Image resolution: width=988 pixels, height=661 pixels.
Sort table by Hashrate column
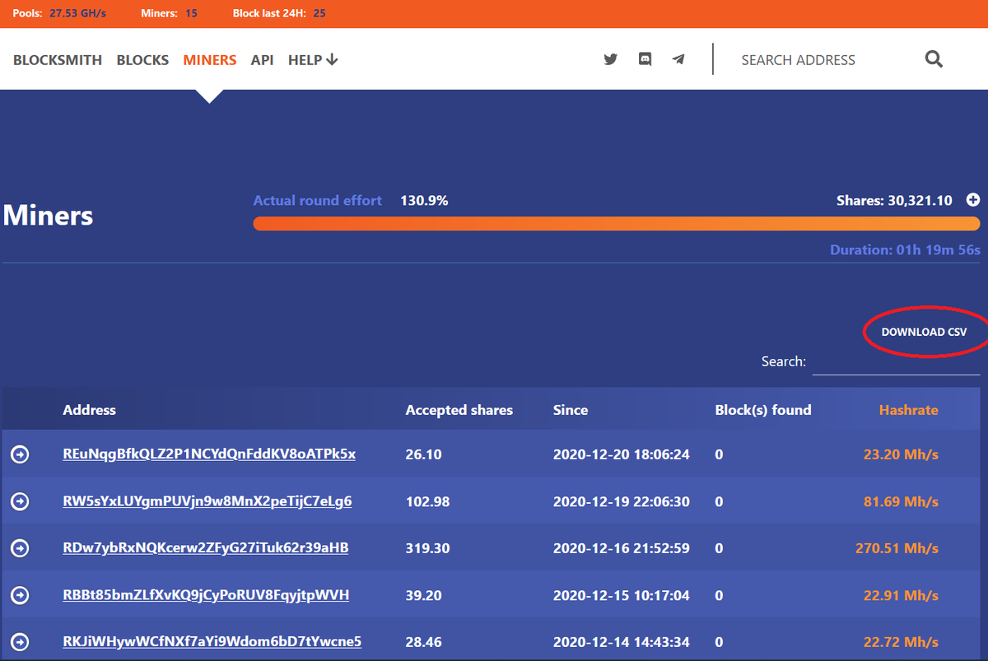click(907, 409)
